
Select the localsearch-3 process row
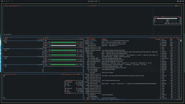pyautogui.click(x=132, y=98)
